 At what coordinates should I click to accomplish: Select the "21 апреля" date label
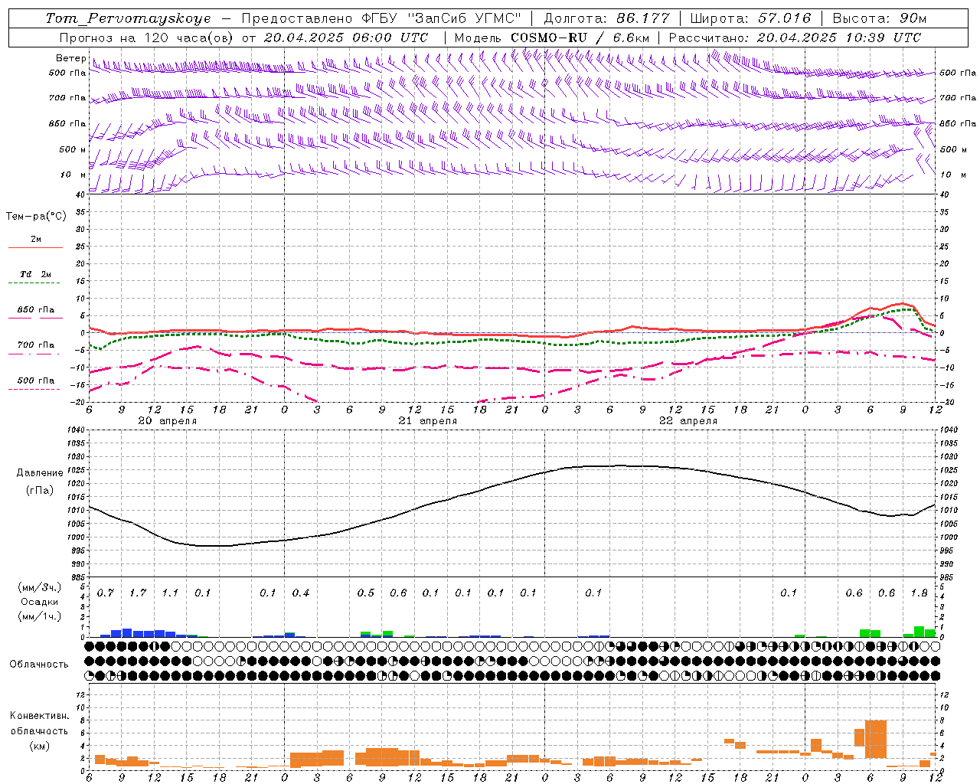(427, 421)
